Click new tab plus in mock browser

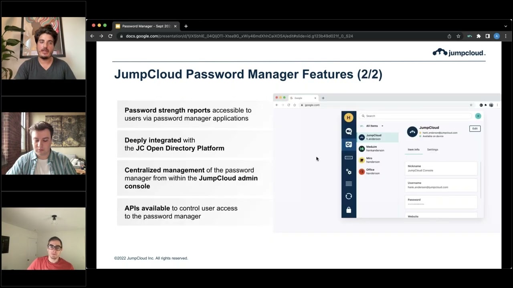(x=323, y=98)
